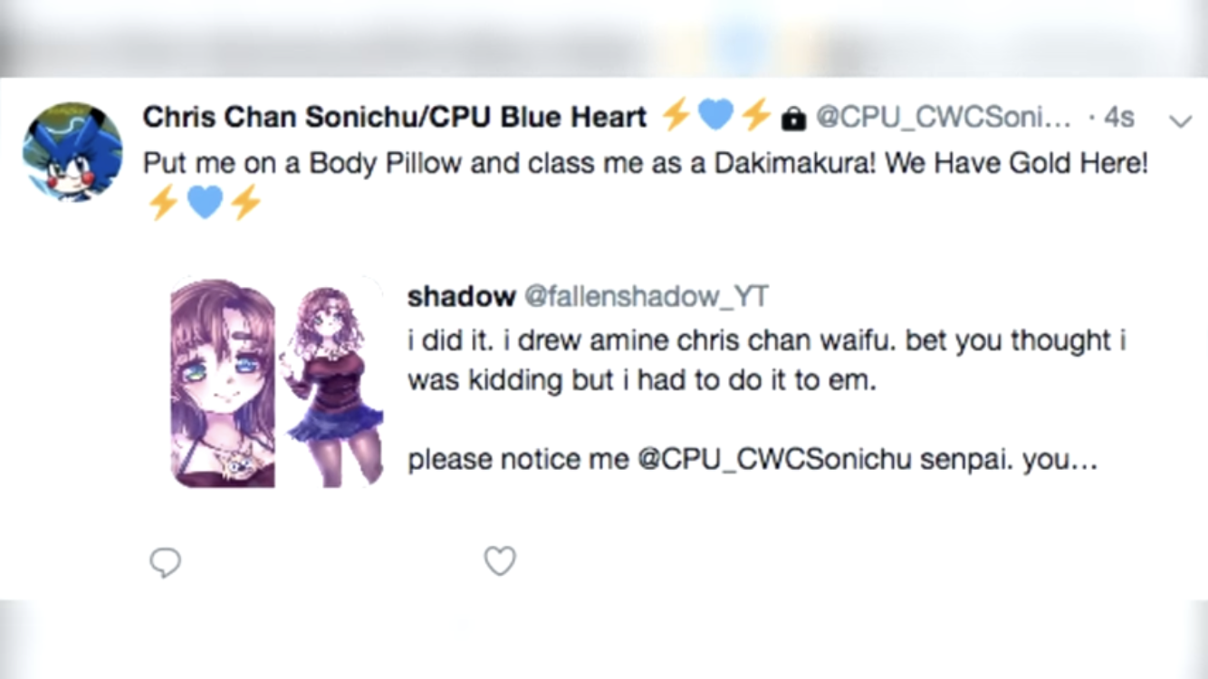1208x679 pixels.
Task: Open tweet text about Body Pillow Dakimakura
Action: tap(646, 164)
